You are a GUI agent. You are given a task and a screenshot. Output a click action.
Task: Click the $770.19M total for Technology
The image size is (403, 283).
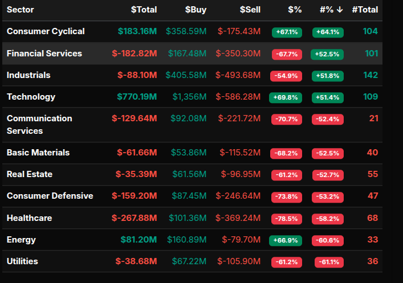click(137, 97)
